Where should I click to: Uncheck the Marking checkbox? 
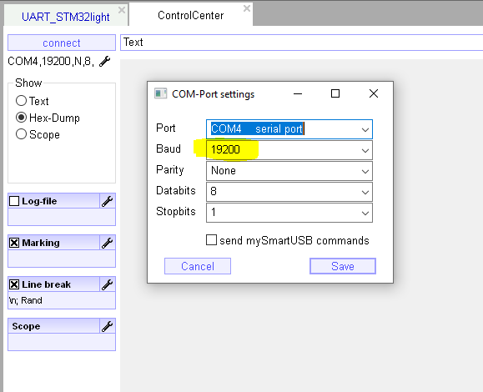(14, 243)
